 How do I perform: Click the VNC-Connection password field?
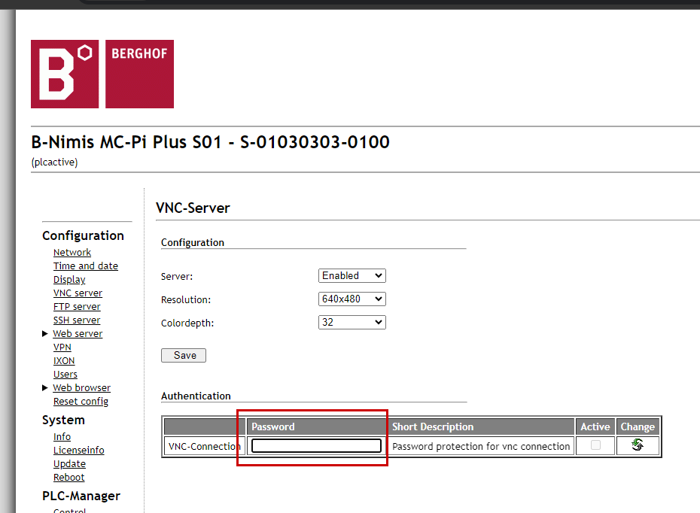coord(316,445)
